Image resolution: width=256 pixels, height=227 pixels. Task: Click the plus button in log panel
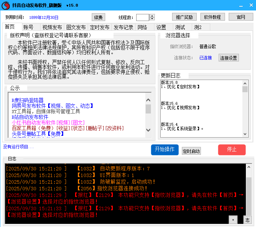pos(233,220)
